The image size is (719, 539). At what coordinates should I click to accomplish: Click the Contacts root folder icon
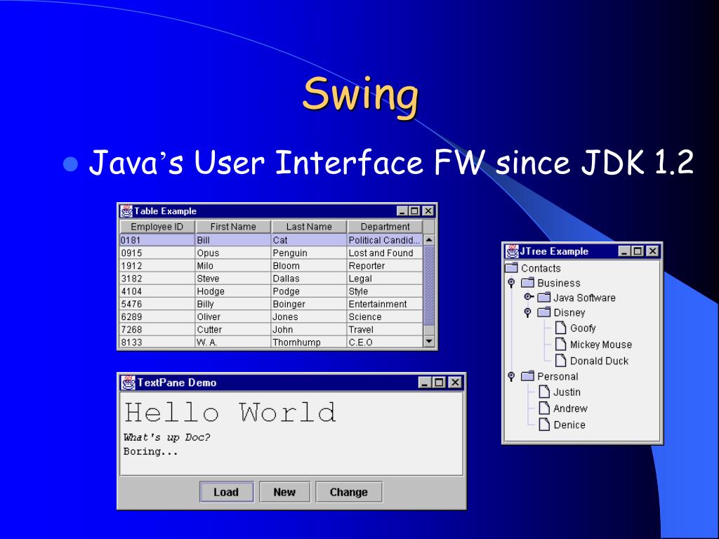tap(511, 268)
